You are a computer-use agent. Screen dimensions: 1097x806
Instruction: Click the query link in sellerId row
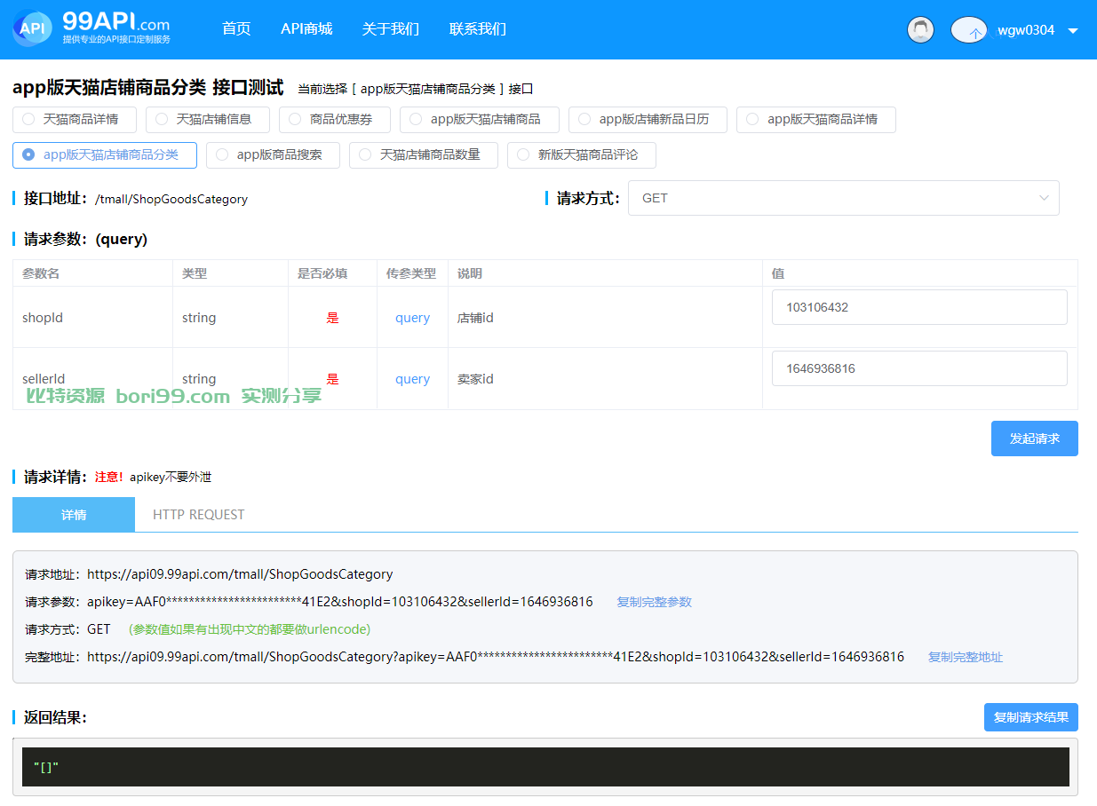point(412,379)
